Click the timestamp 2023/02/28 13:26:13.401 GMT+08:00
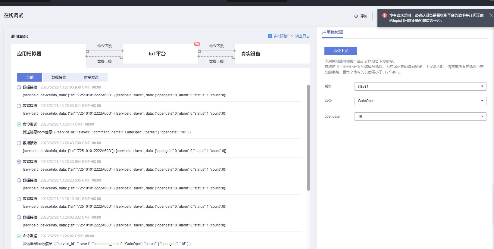This screenshot has height=249, width=494. [71, 199]
